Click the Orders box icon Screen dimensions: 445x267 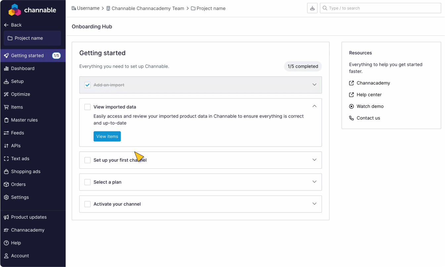point(6,185)
